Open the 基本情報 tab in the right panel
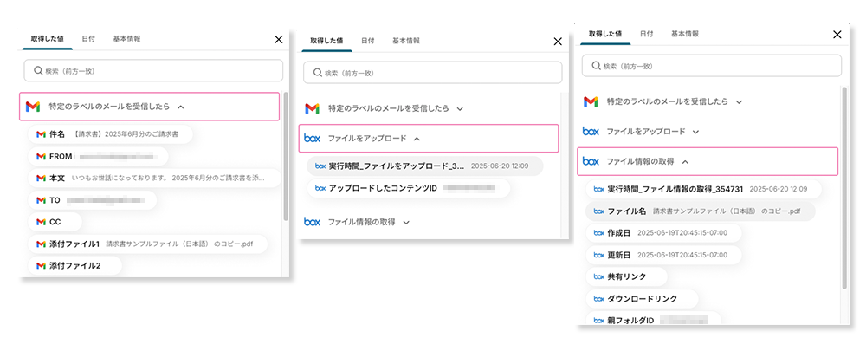Screen dimensions: 866x338 (685, 34)
